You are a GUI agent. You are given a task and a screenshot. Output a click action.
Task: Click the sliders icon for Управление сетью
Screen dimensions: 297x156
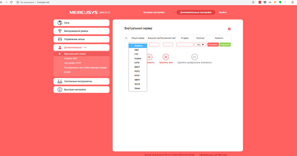60,39
